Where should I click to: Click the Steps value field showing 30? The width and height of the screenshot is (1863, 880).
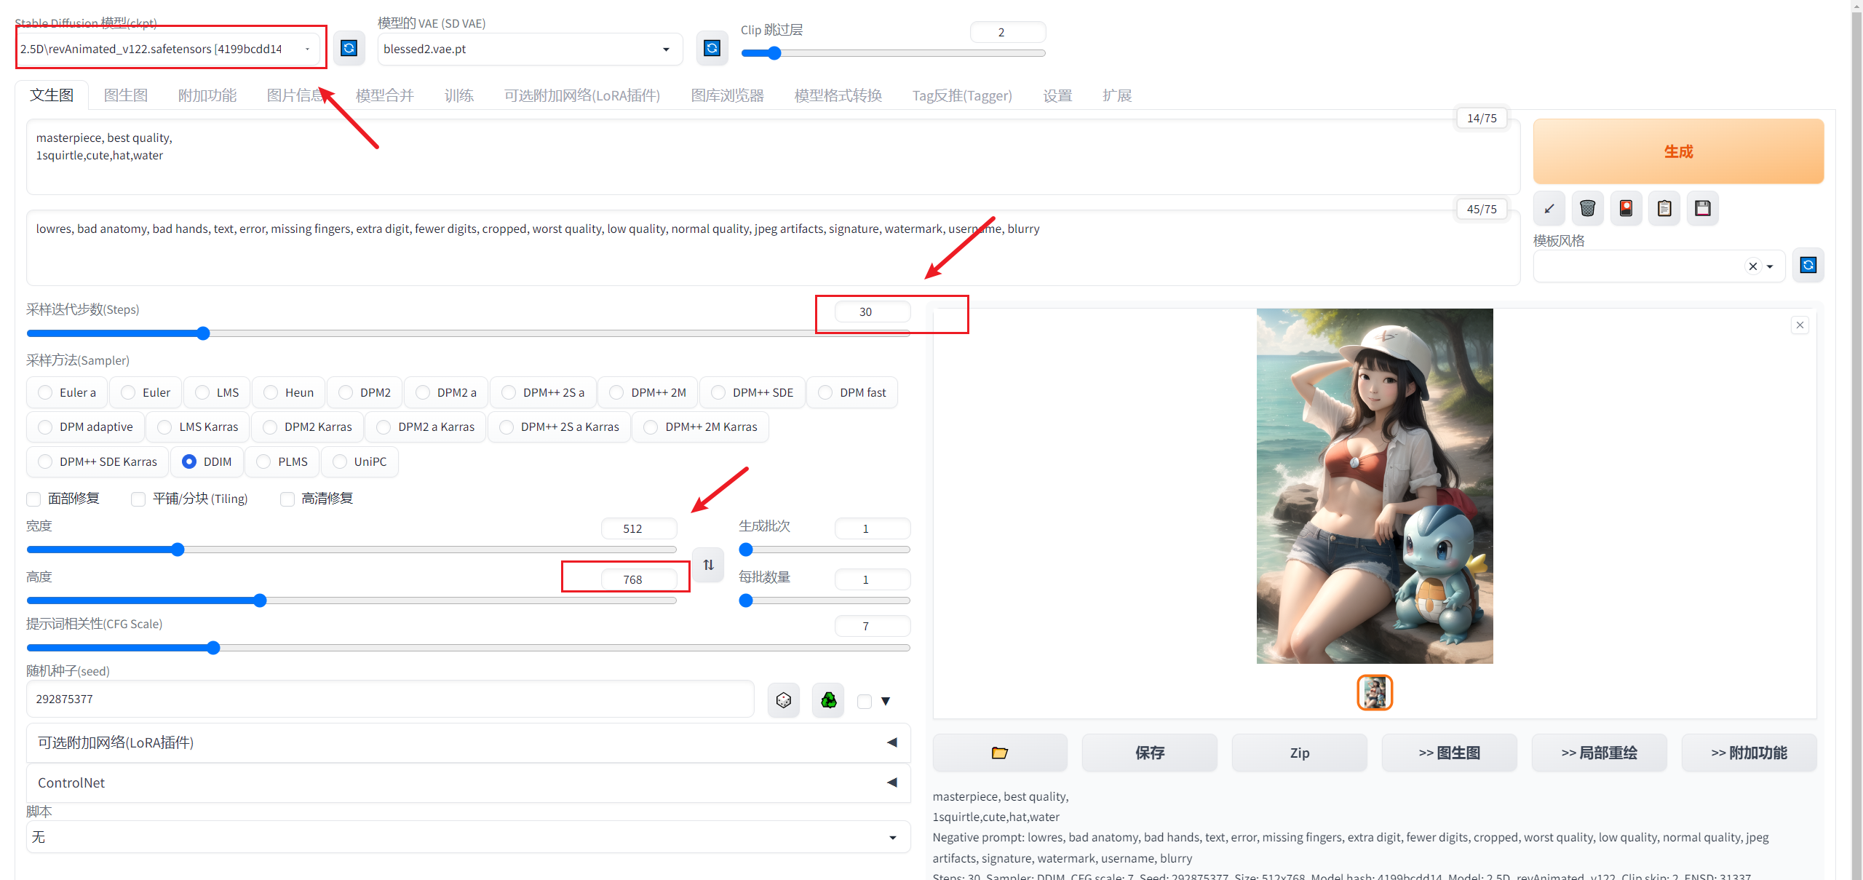pyautogui.click(x=873, y=312)
